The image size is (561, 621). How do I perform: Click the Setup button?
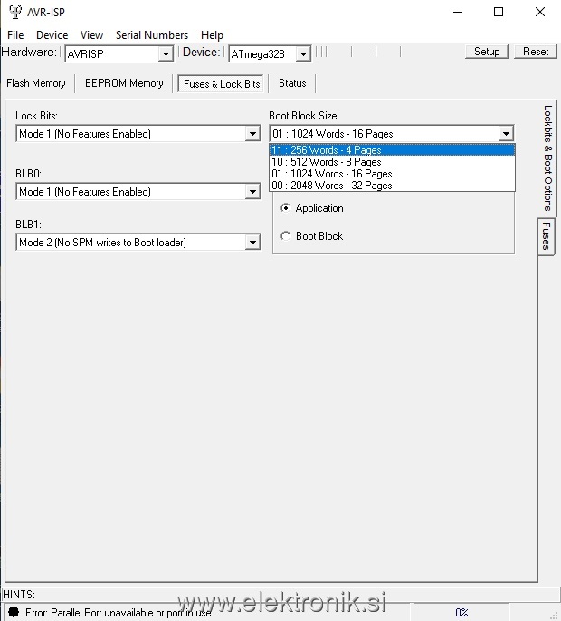click(487, 52)
